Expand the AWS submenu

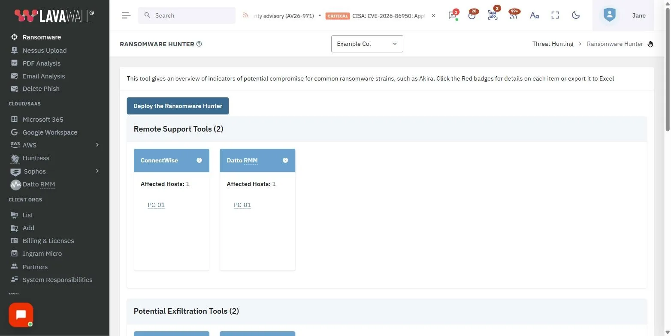coord(97,145)
